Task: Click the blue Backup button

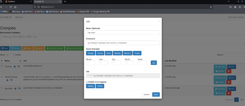Action: click(16, 49)
